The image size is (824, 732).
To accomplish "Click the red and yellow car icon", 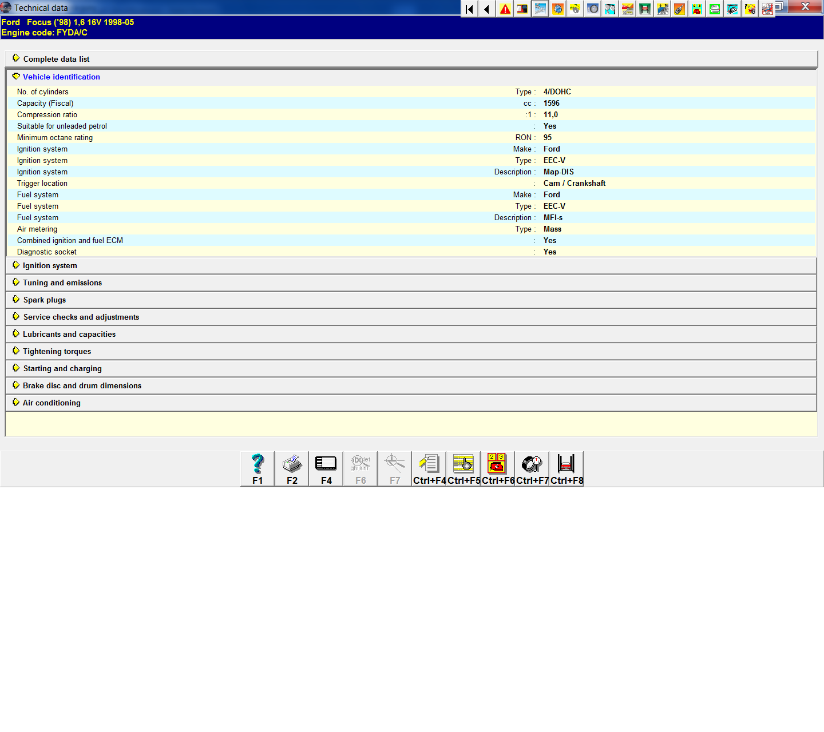I will (x=627, y=9).
